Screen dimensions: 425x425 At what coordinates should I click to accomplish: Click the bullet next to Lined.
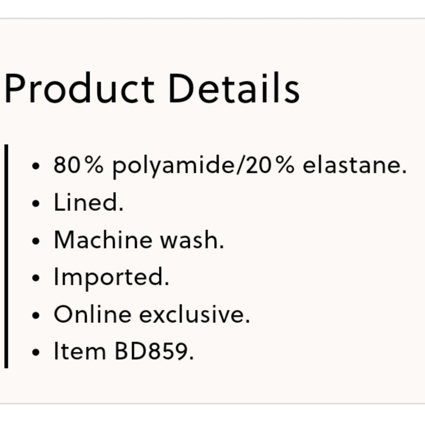pyautogui.click(x=36, y=203)
